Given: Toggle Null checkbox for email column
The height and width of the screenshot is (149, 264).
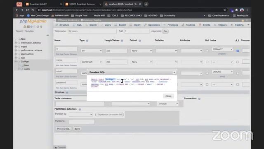Looking at the screenshot, I should 207,73.
